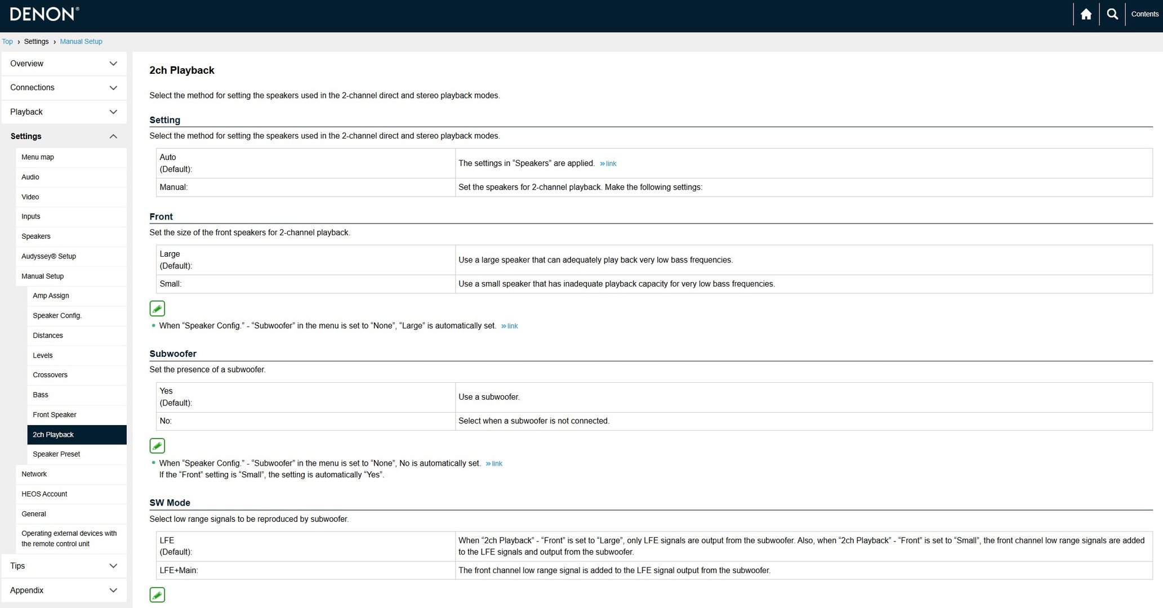The image size is (1163, 608).
Task: Expand the Connections section chevron
Action: pos(113,88)
